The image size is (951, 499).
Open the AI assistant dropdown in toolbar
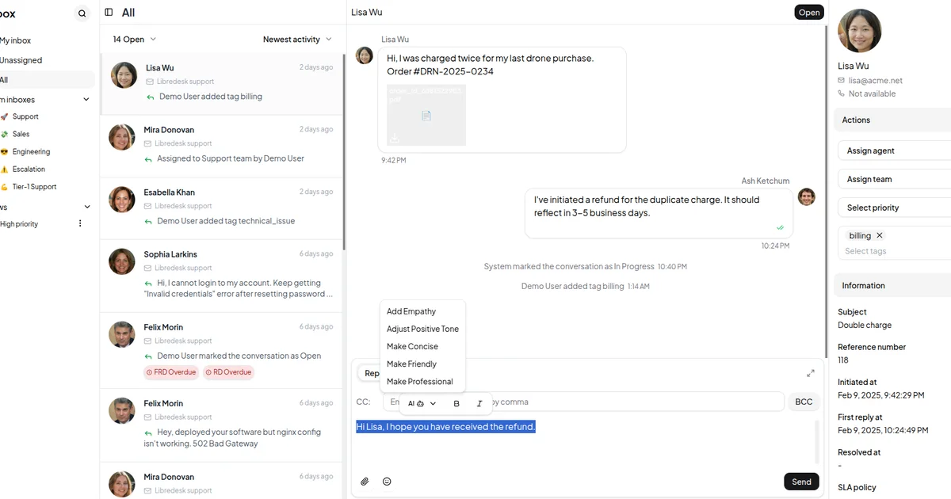tap(422, 403)
